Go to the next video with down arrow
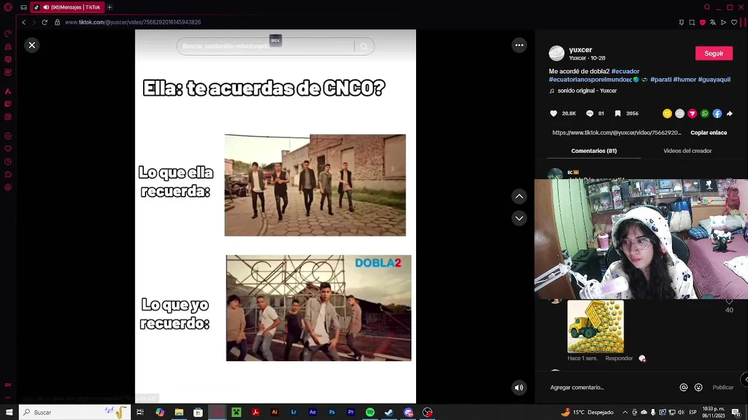Screen dimensions: 748x420 click(519, 218)
